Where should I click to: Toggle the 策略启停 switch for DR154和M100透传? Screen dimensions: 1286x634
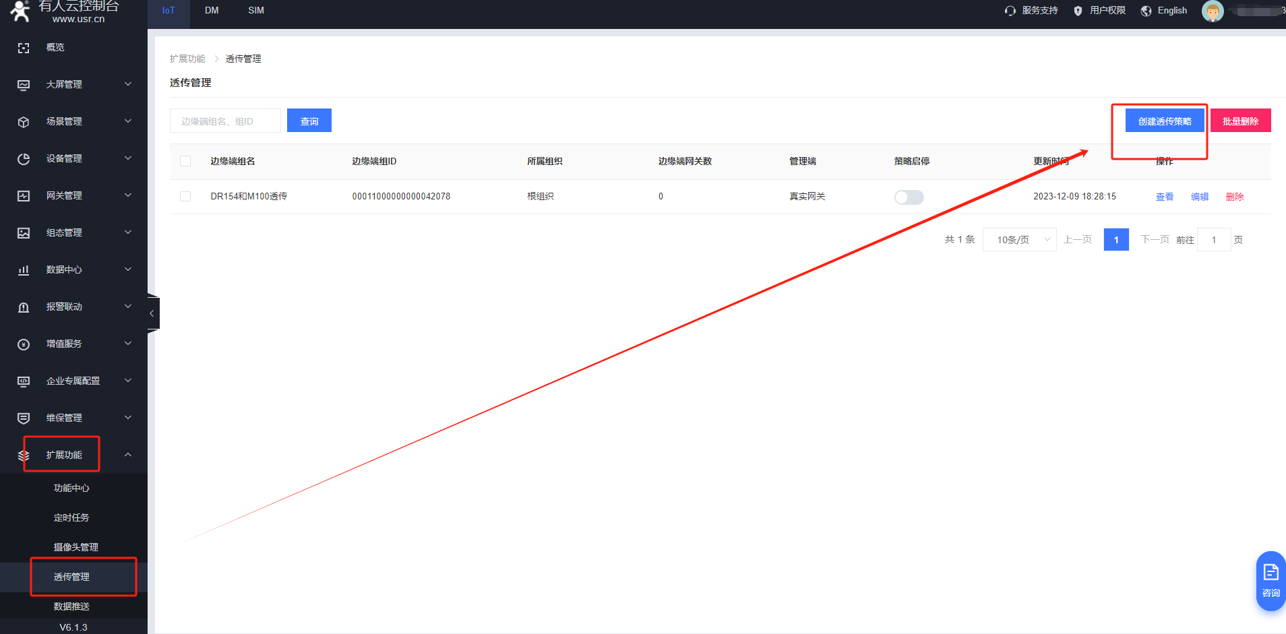(x=909, y=197)
